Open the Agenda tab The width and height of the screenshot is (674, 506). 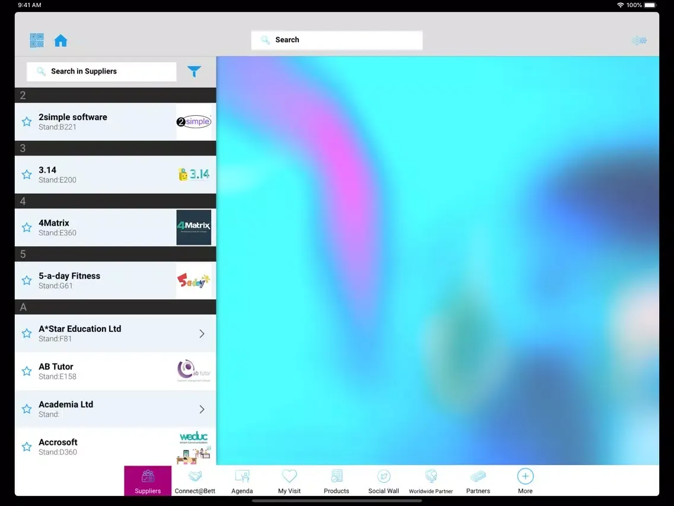(242, 481)
